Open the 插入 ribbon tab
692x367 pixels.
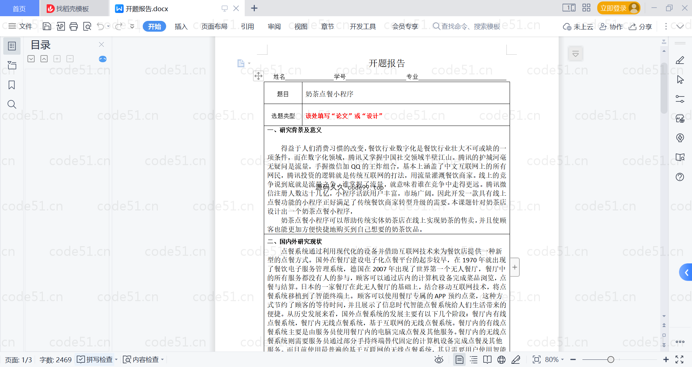(x=181, y=26)
